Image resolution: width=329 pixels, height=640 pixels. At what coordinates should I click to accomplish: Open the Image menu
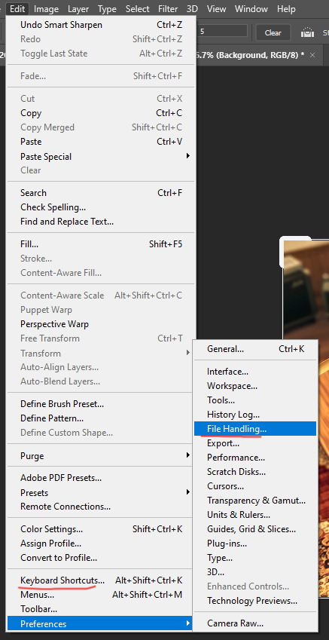point(46,8)
